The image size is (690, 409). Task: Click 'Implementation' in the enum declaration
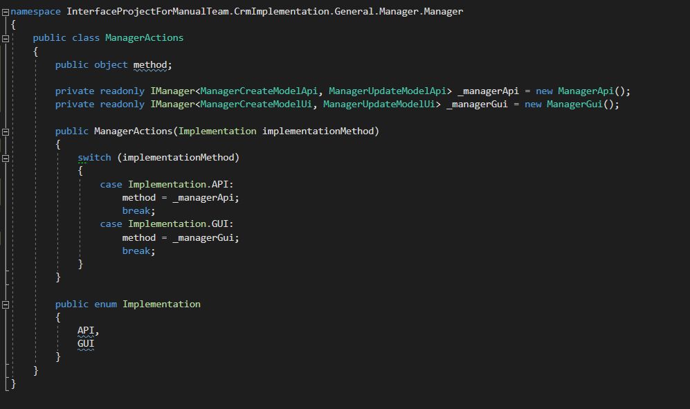pyautogui.click(x=161, y=305)
